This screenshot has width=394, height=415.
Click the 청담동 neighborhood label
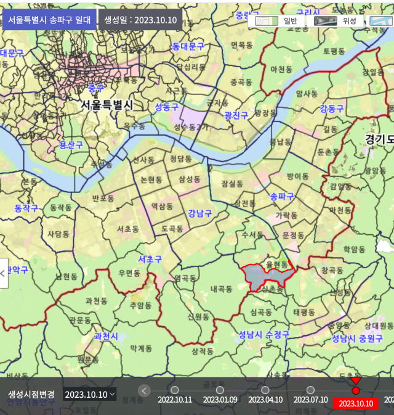[x=181, y=159]
